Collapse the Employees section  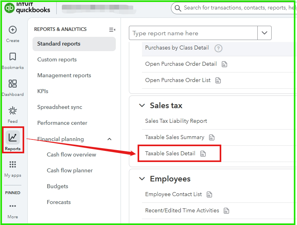142,179
